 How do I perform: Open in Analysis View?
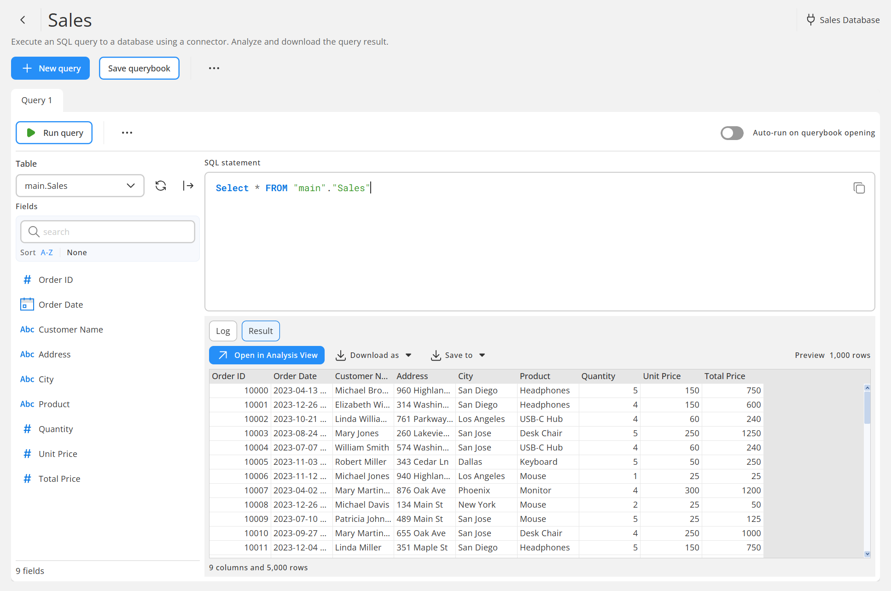click(x=267, y=355)
